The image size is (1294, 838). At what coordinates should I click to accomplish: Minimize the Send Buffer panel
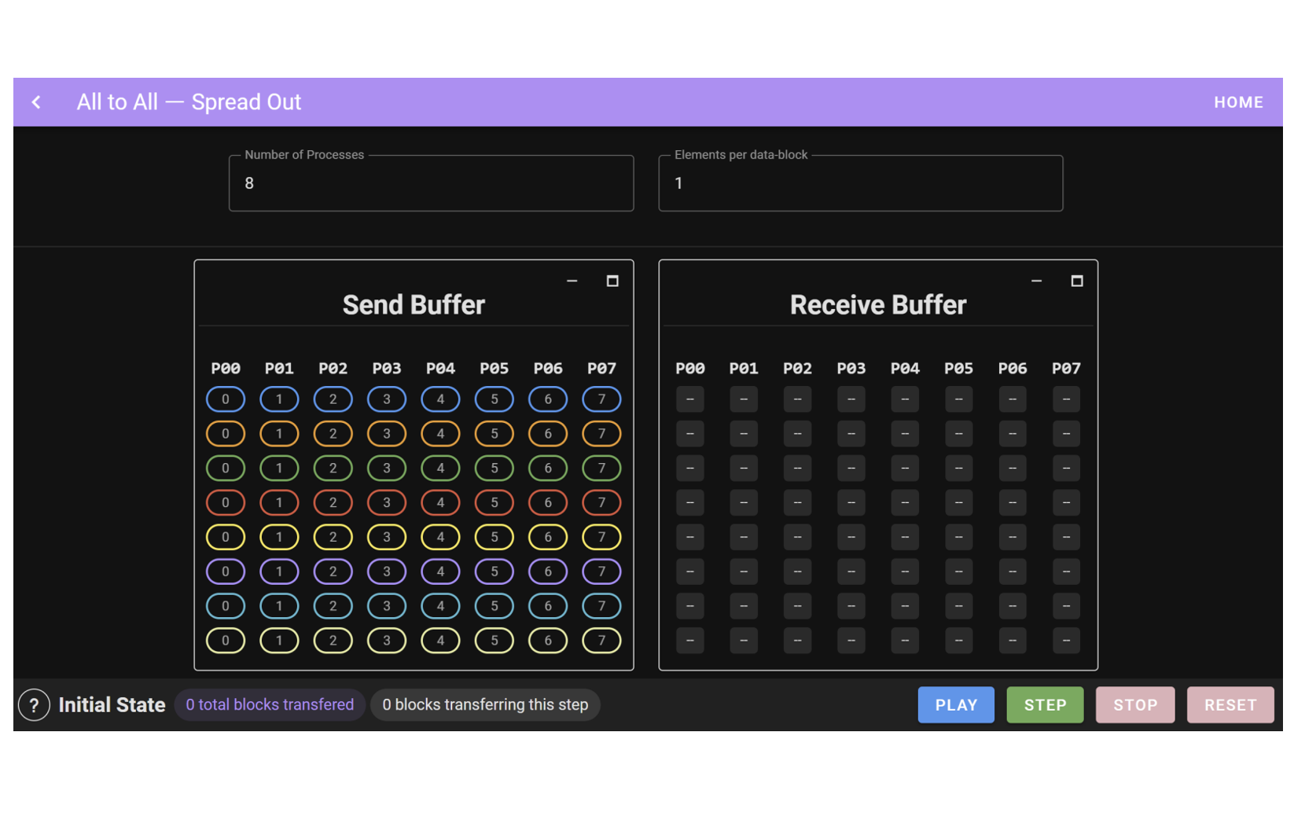point(572,281)
